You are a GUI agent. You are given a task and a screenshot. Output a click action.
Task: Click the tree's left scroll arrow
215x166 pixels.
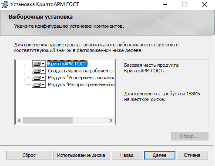coord(19,120)
